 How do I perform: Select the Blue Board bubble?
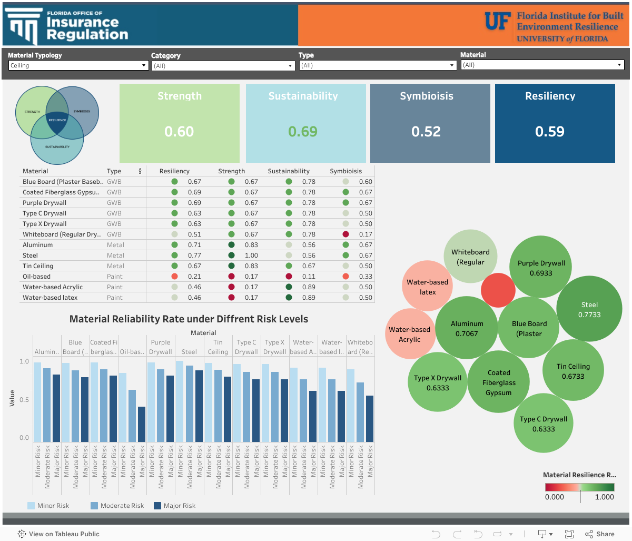pyautogui.click(x=529, y=328)
